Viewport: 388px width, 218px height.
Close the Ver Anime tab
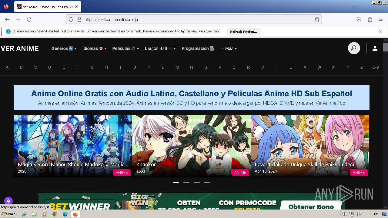(76, 7)
